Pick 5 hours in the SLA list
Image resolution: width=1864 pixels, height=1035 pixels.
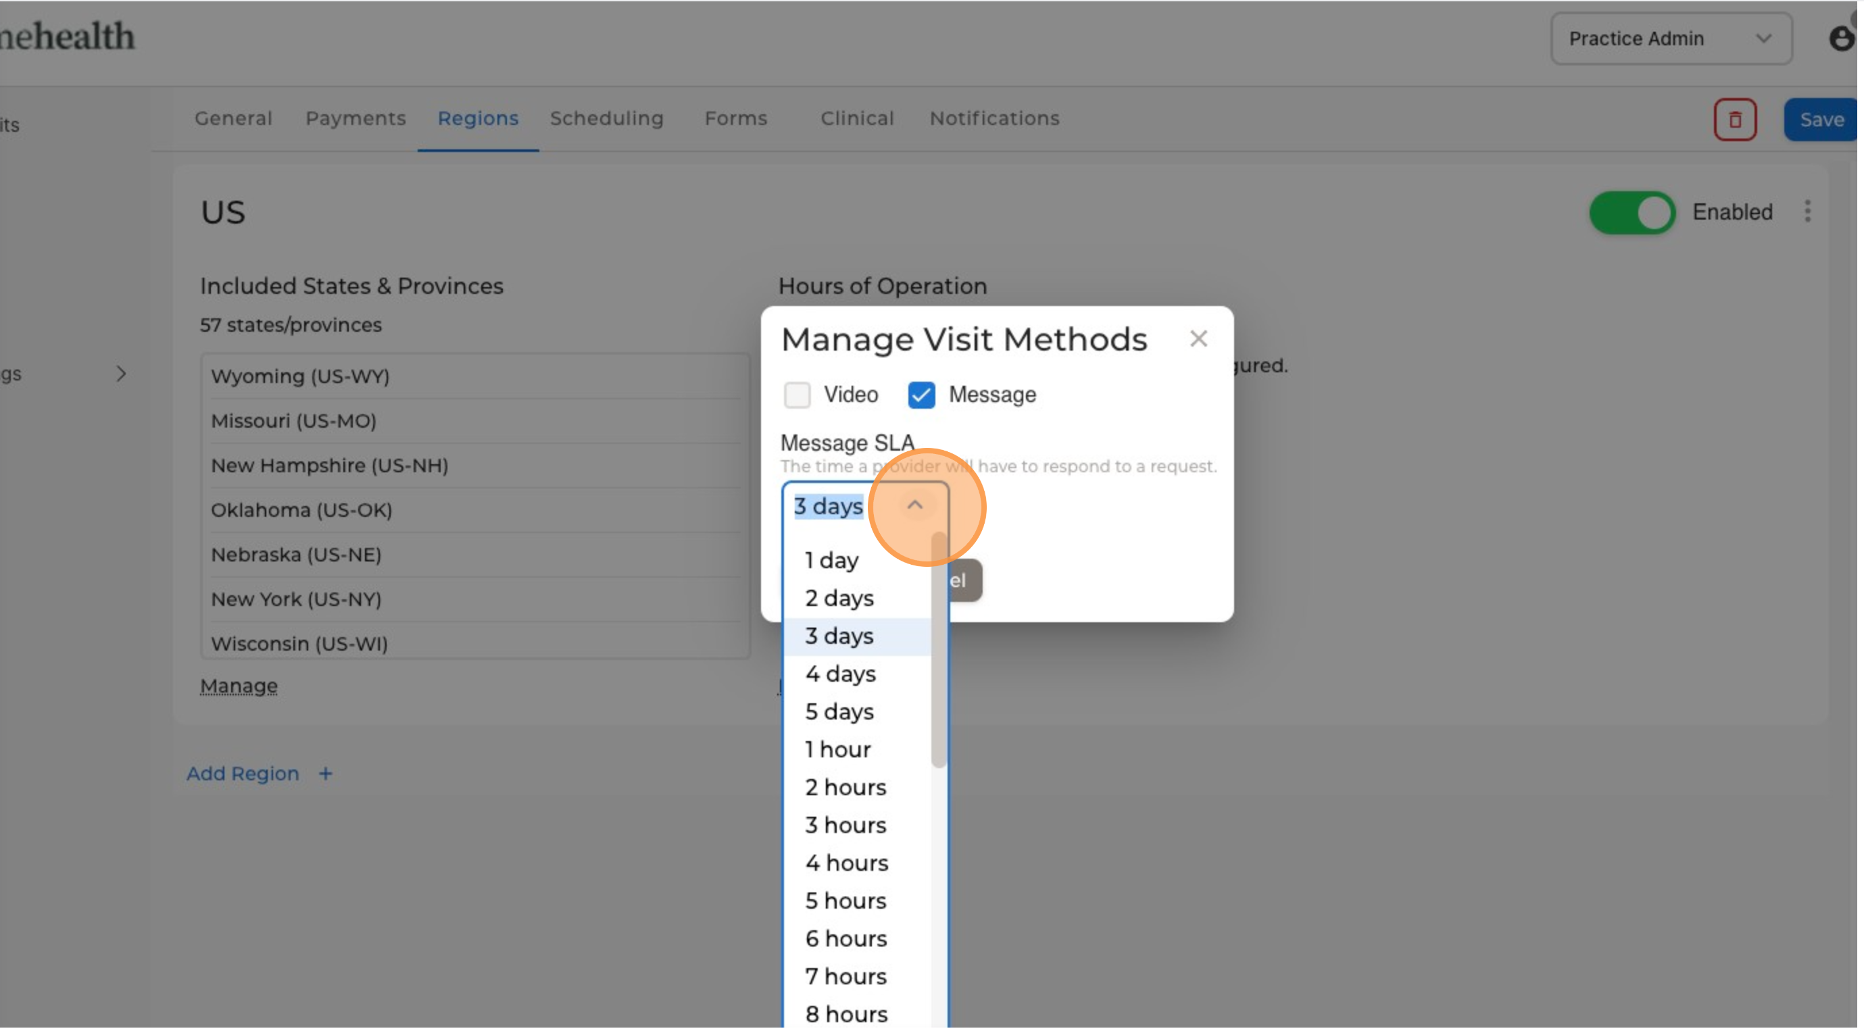pyautogui.click(x=859, y=903)
